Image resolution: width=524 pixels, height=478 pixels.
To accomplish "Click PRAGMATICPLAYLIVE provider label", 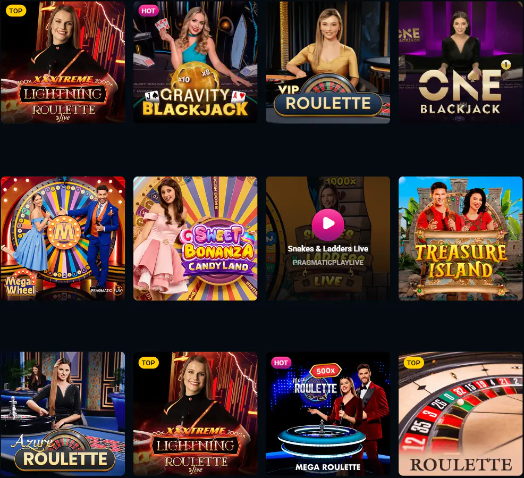I will [328, 263].
